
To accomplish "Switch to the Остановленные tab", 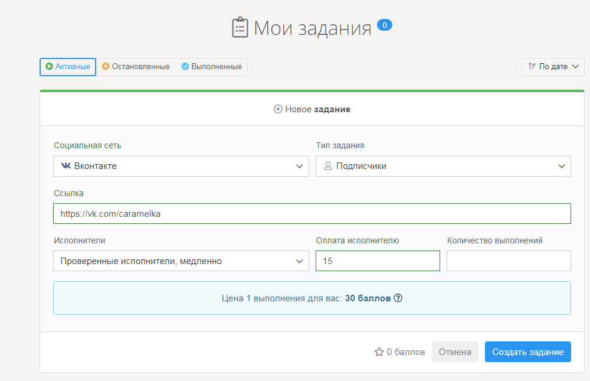I will coord(136,67).
